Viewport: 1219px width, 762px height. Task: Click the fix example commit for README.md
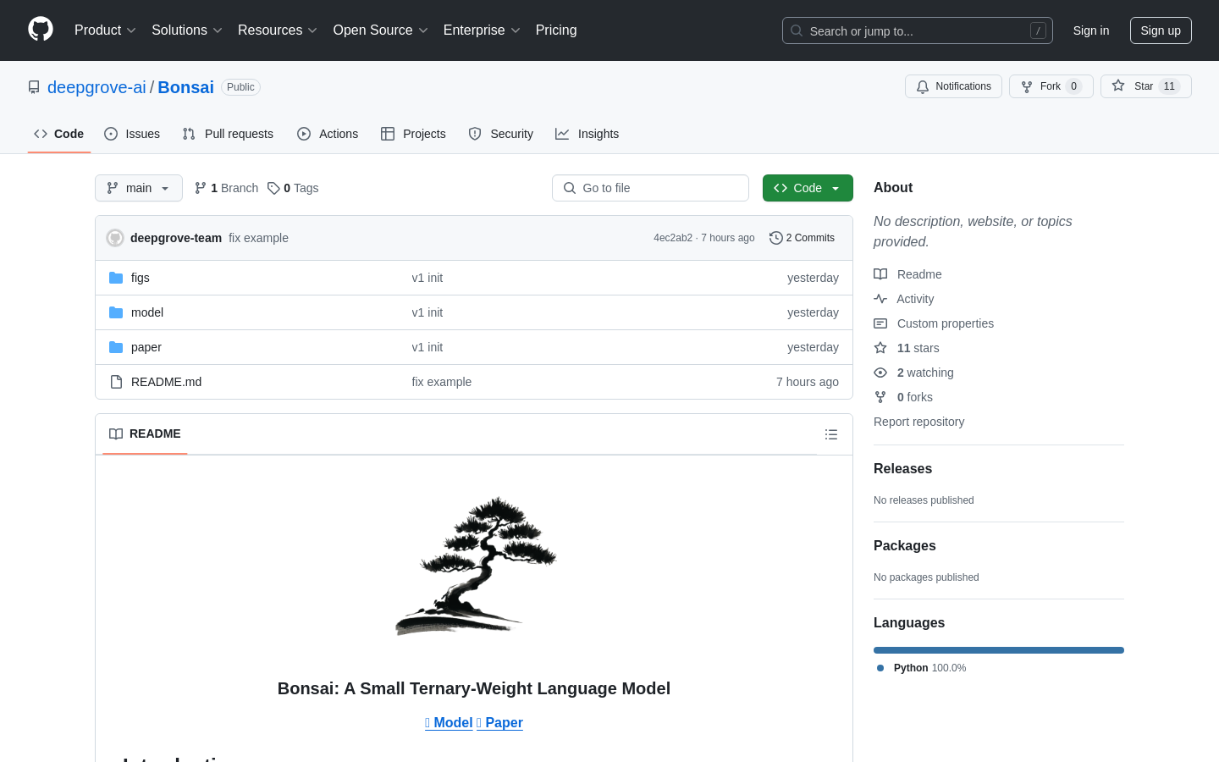pos(442,382)
